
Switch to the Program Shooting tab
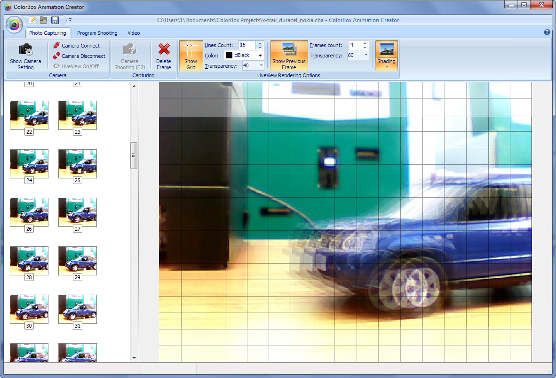point(97,33)
